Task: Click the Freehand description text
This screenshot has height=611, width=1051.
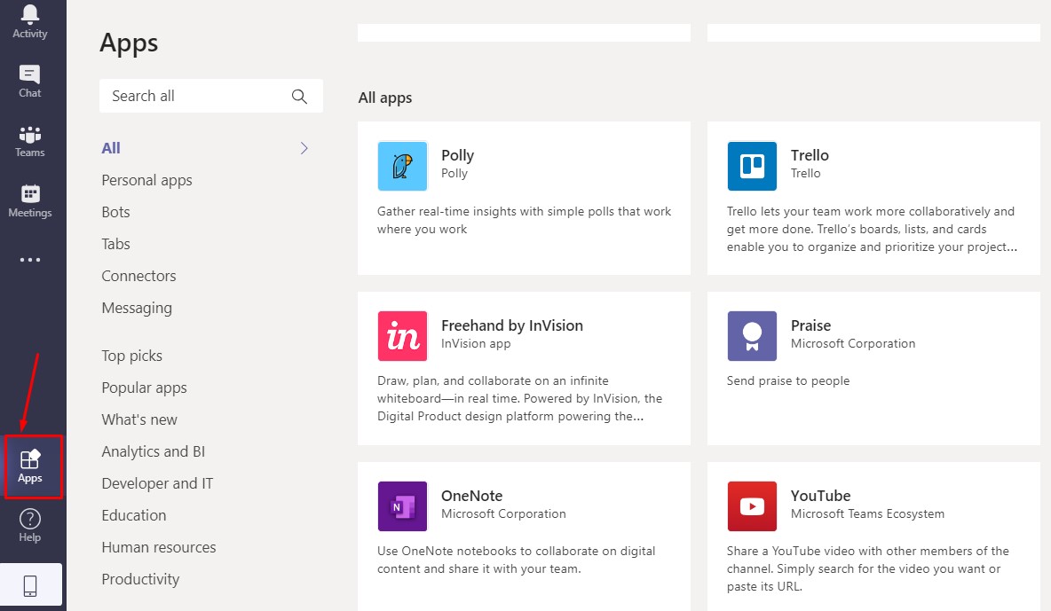Action: tap(519, 399)
